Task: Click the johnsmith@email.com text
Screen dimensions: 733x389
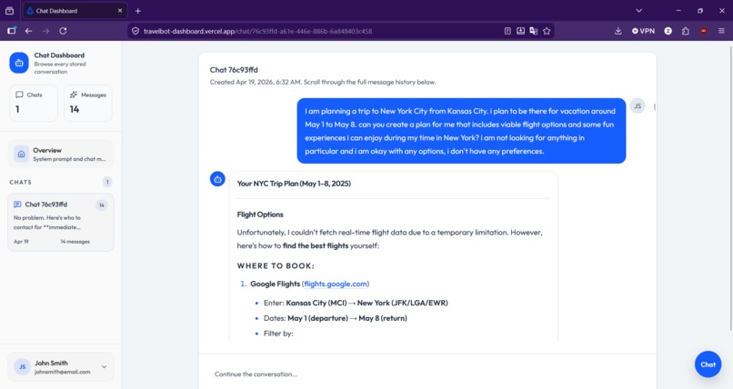Action: 62,373
